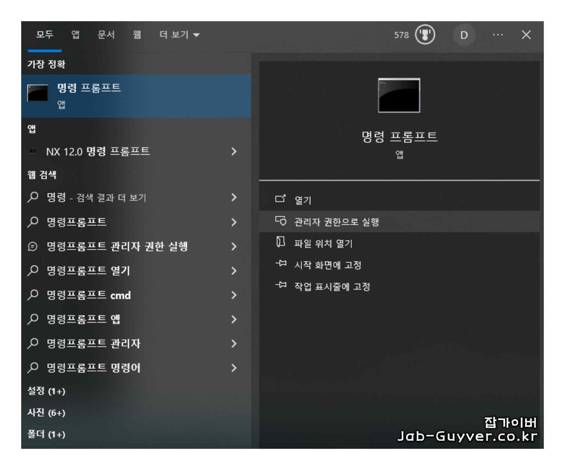
Task: Switch to the 문서 tab
Action: tap(106, 35)
